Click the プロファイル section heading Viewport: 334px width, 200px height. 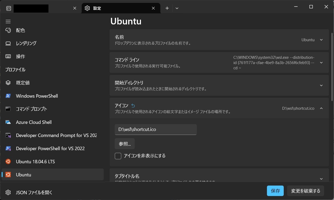click(x=15, y=70)
